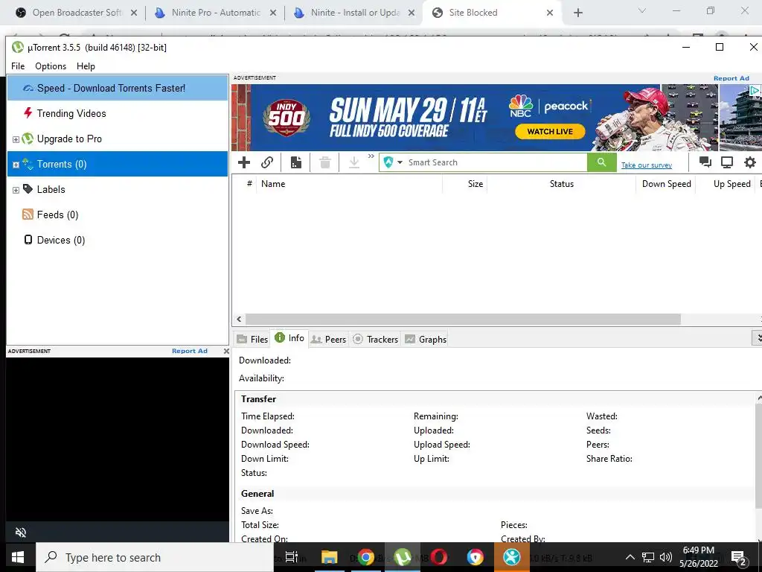
Task: Switch to the Peers tab
Action: point(328,339)
